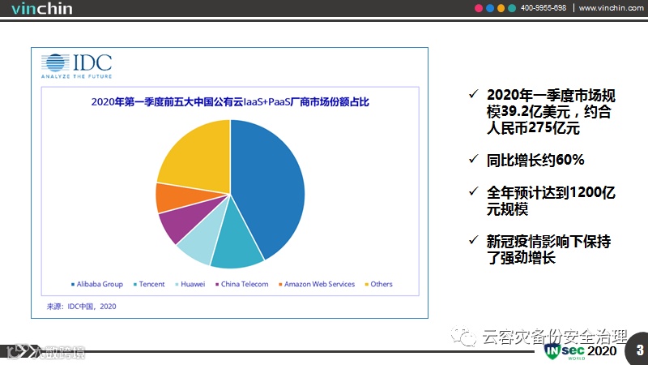Viewport: 648px width, 365px height.
Task: Click the vinchin logo in header
Action: point(42,8)
